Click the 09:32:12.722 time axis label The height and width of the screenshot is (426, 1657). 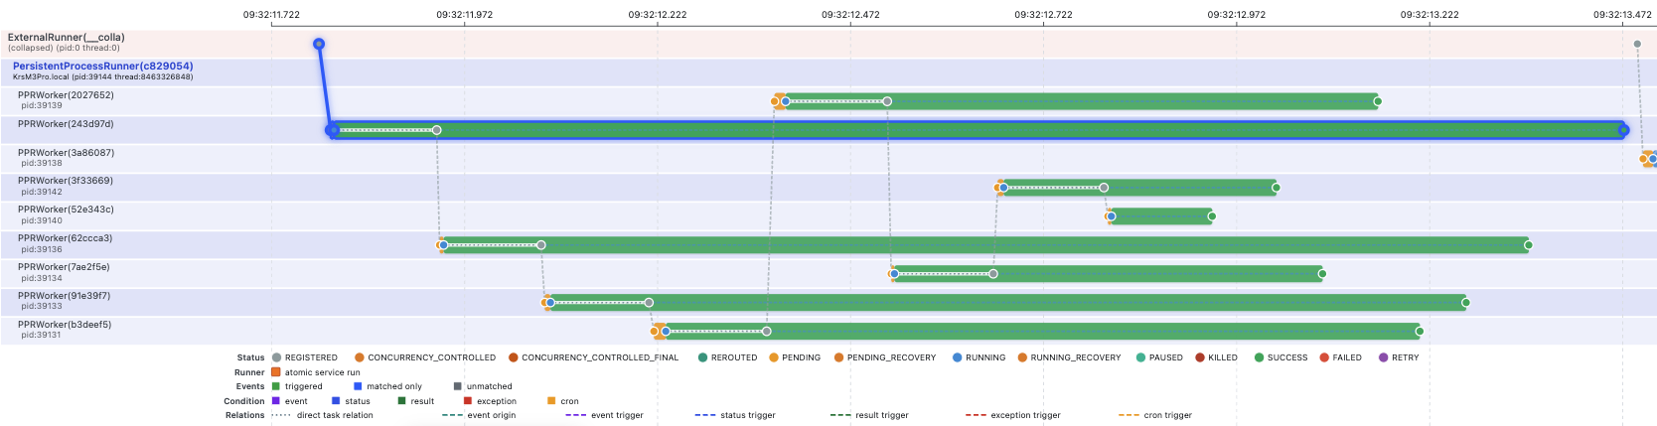click(x=1043, y=15)
